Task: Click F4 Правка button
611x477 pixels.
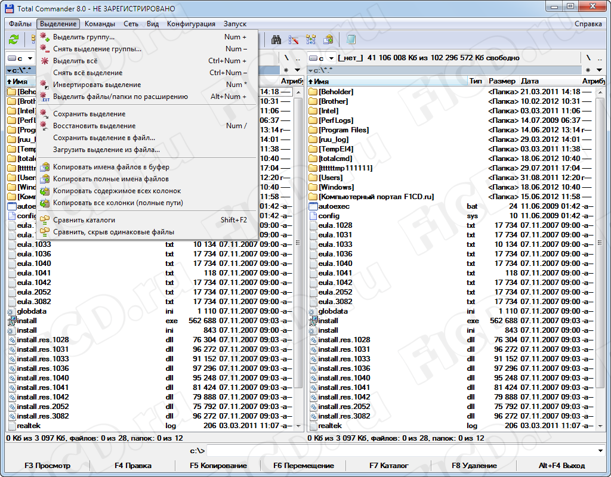Action: coord(133,466)
